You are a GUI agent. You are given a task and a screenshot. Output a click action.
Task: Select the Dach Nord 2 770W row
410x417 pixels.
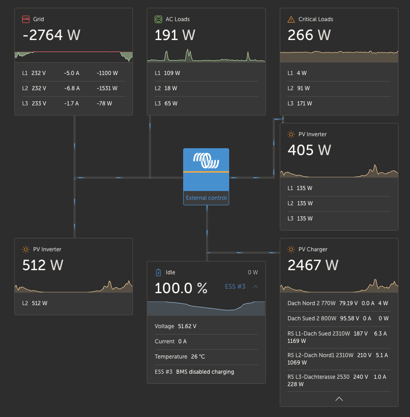pyautogui.click(x=339, y=303)
